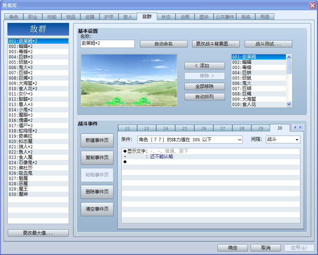Image resolution: width=318 pixels, height=255 pixels.
Task: Select enemy 006:鬼火 in right list
Action: coord(259,83)
